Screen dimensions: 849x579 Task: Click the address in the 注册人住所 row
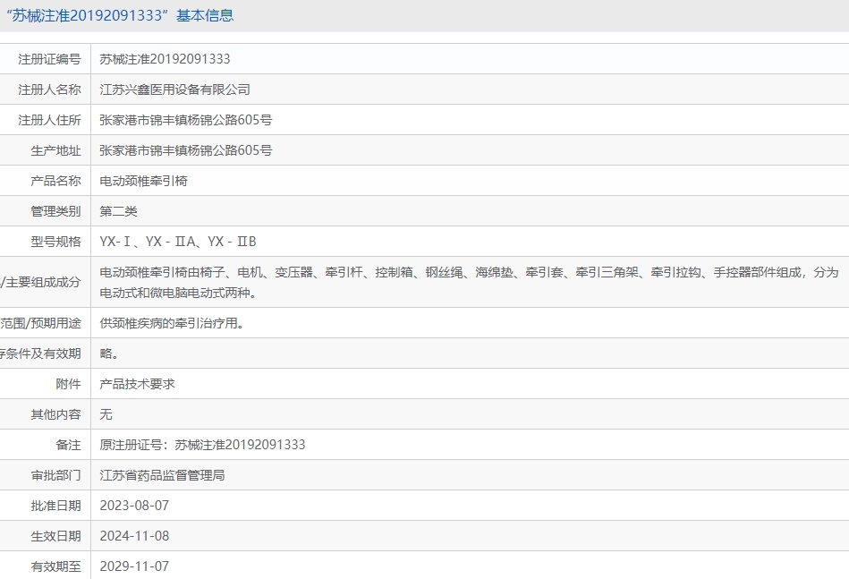click(x=186, y=120)
